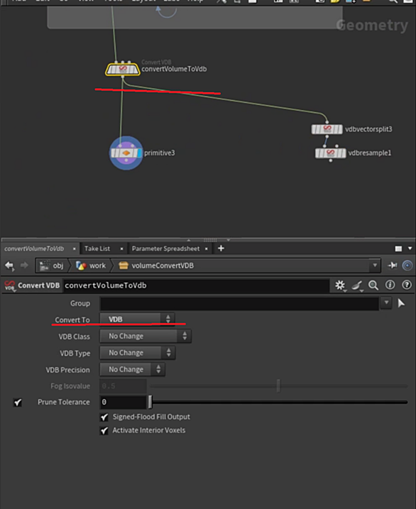Select the convertVolumeToVdb node

[x=123, y=69]
